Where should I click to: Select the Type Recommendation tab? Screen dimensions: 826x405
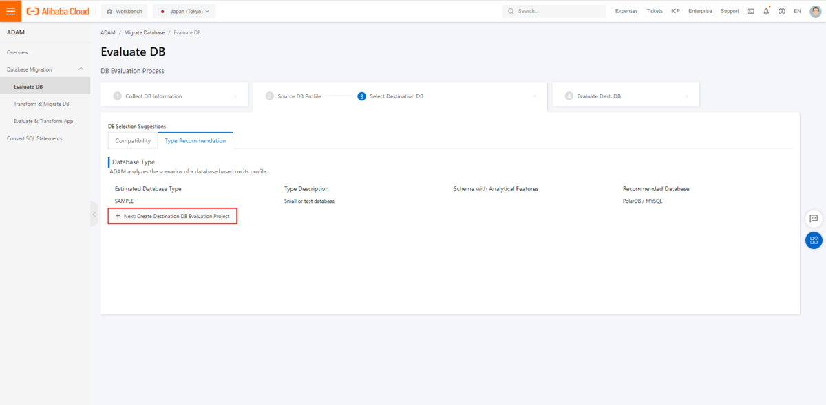coord(195,140)
